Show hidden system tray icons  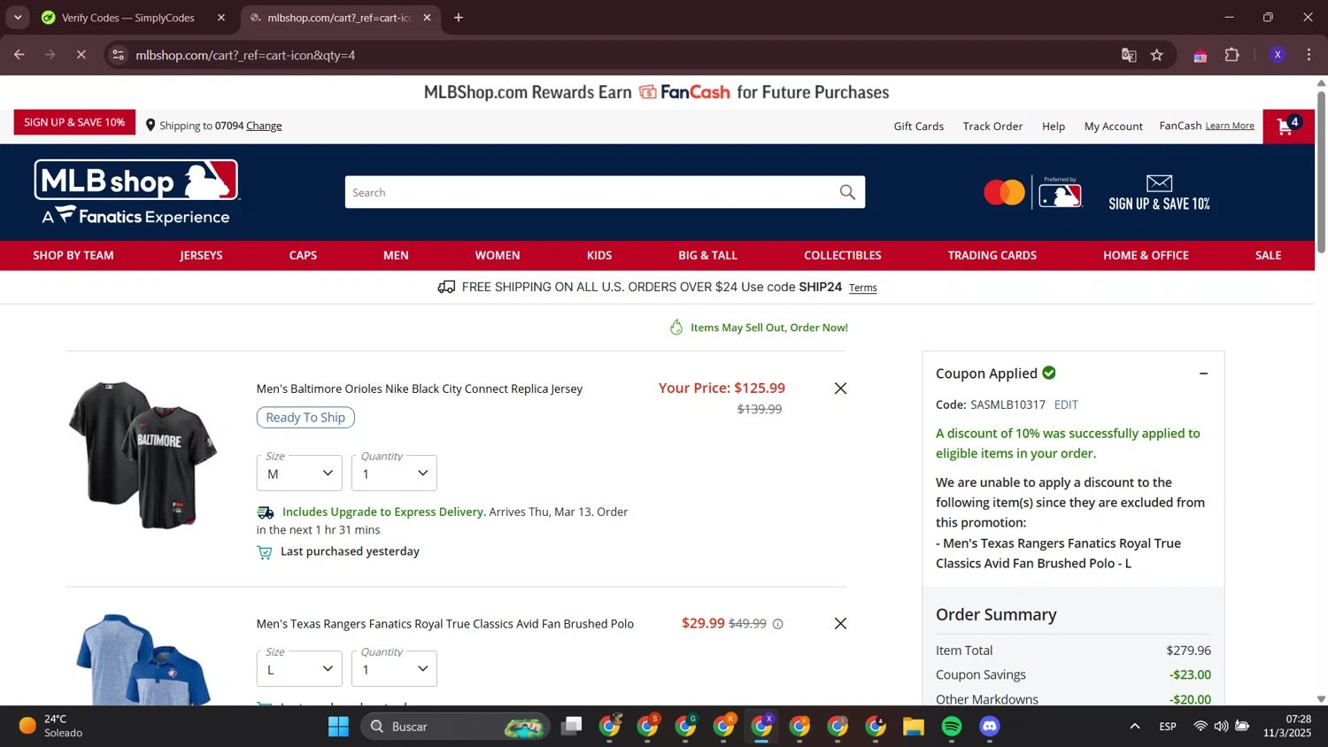coord(1134,727)
